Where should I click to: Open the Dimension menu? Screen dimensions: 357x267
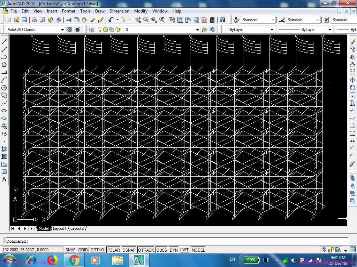(x=119, y=11)
